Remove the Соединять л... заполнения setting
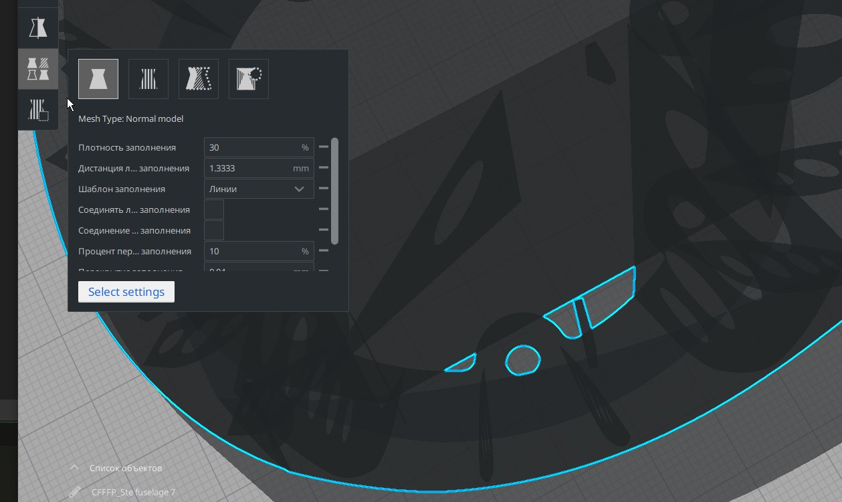 [x=323, y=210]
